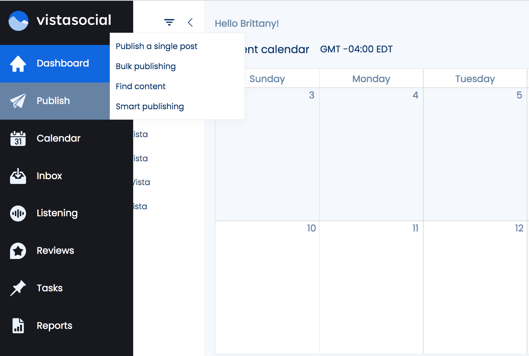Open Reviews via the star icon

18,251
